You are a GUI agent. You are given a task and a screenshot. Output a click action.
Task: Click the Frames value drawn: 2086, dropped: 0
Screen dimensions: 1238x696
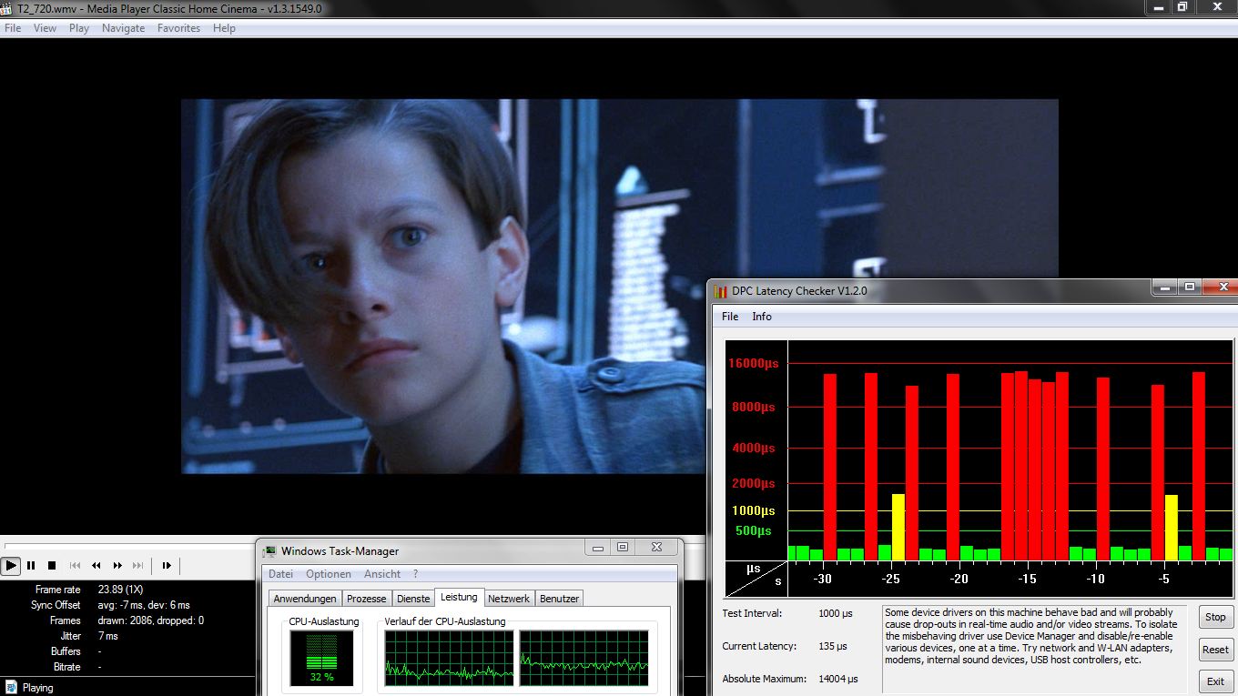point(150,620)
